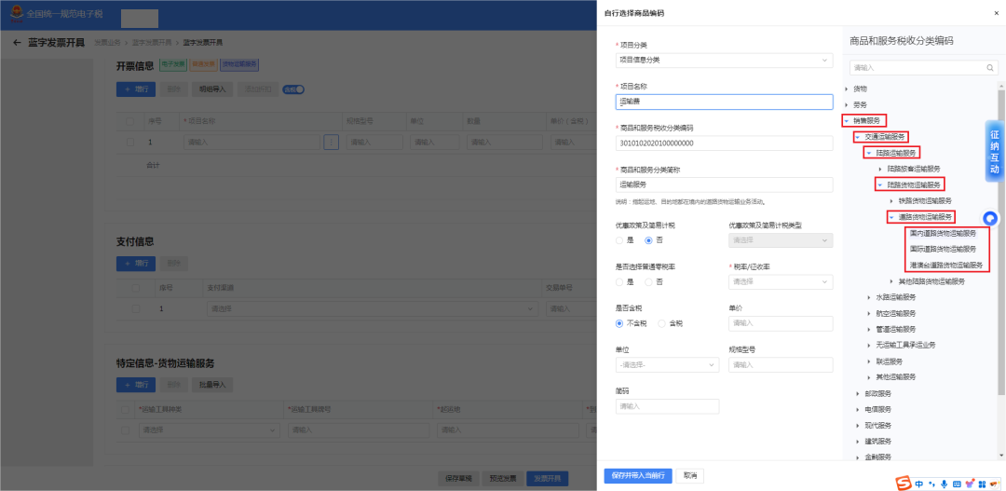Click the 其他陆路货物运输服务 tree item
The width and height of the screenshot is (1006, 491).
(931, 281)
